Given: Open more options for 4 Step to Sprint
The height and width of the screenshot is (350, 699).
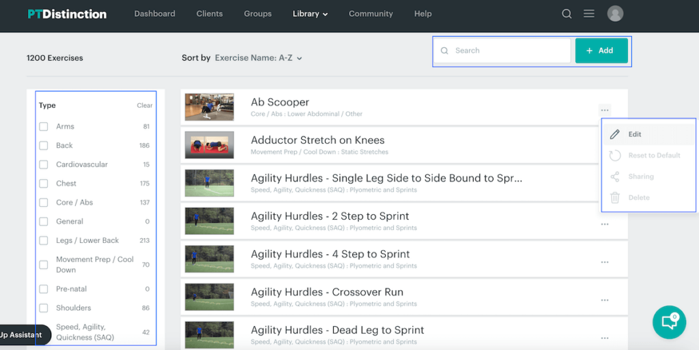Looking at the screenshot, I should pyautogui.click(x=605, y=262).
